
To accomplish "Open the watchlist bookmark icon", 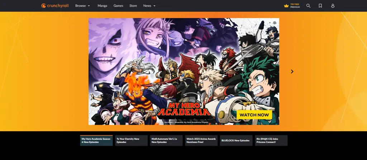I will pos(320,6).
